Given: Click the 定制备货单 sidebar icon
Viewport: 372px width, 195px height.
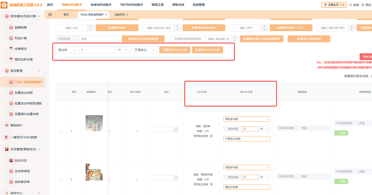Looking at the screenshot, I should 11,182.
